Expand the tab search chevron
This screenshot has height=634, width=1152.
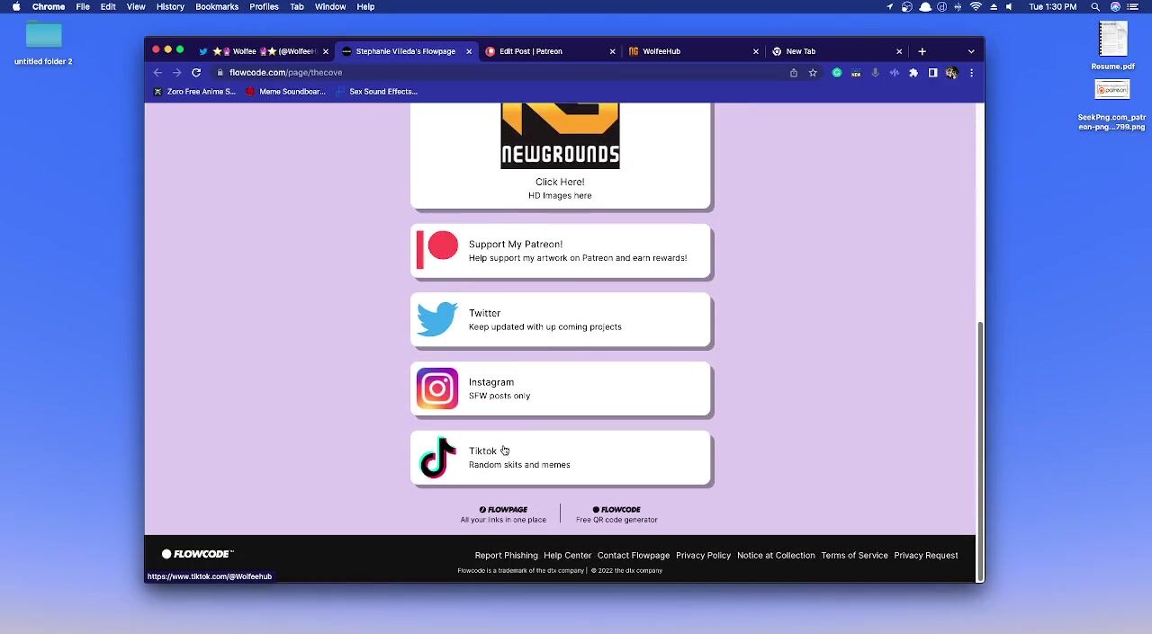(971, 51)
